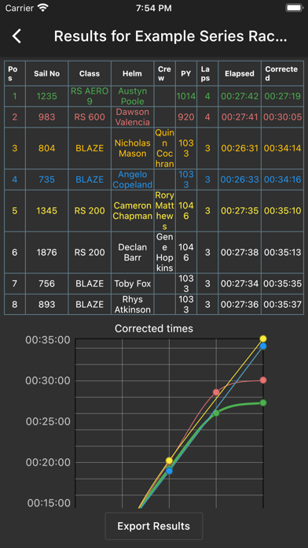Tap helm name Nicholas Mason

133,148
